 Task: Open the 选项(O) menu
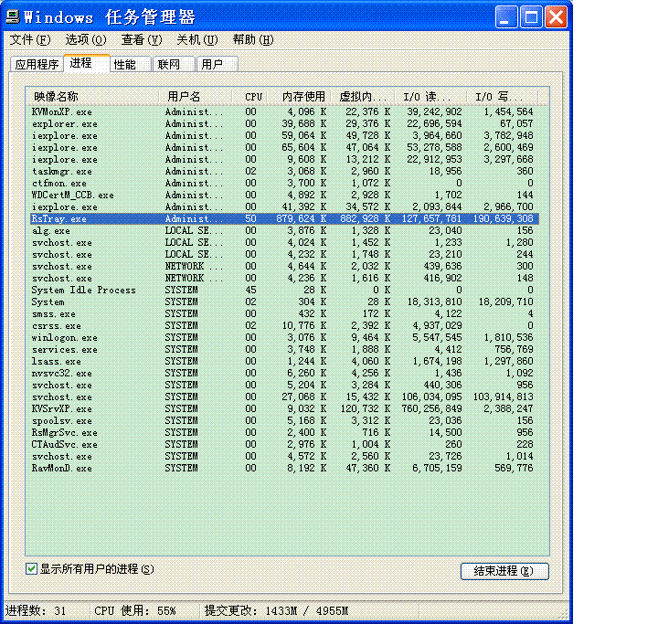point(86,40)
